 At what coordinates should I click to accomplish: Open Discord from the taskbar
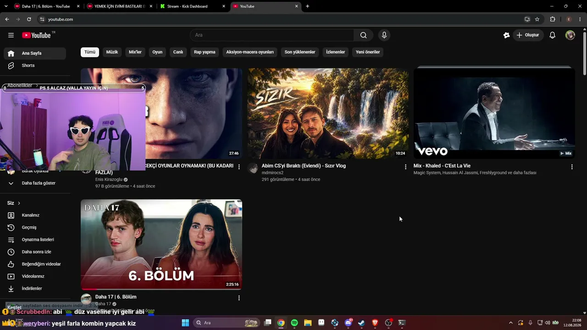click(348, 323)
